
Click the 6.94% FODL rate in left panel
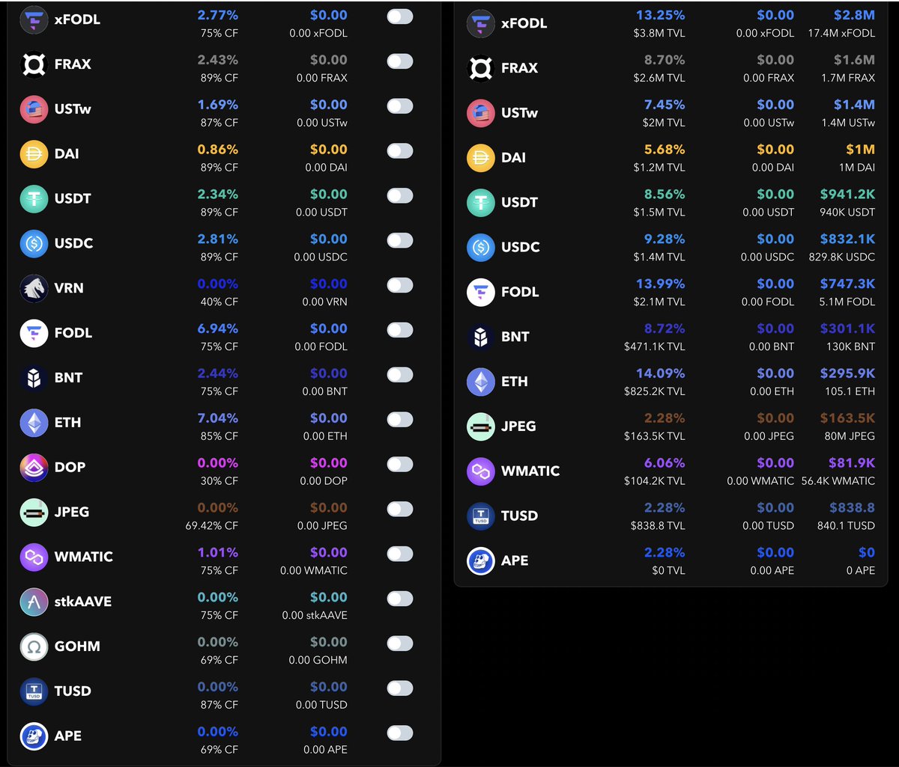click(x=218, y=329)
